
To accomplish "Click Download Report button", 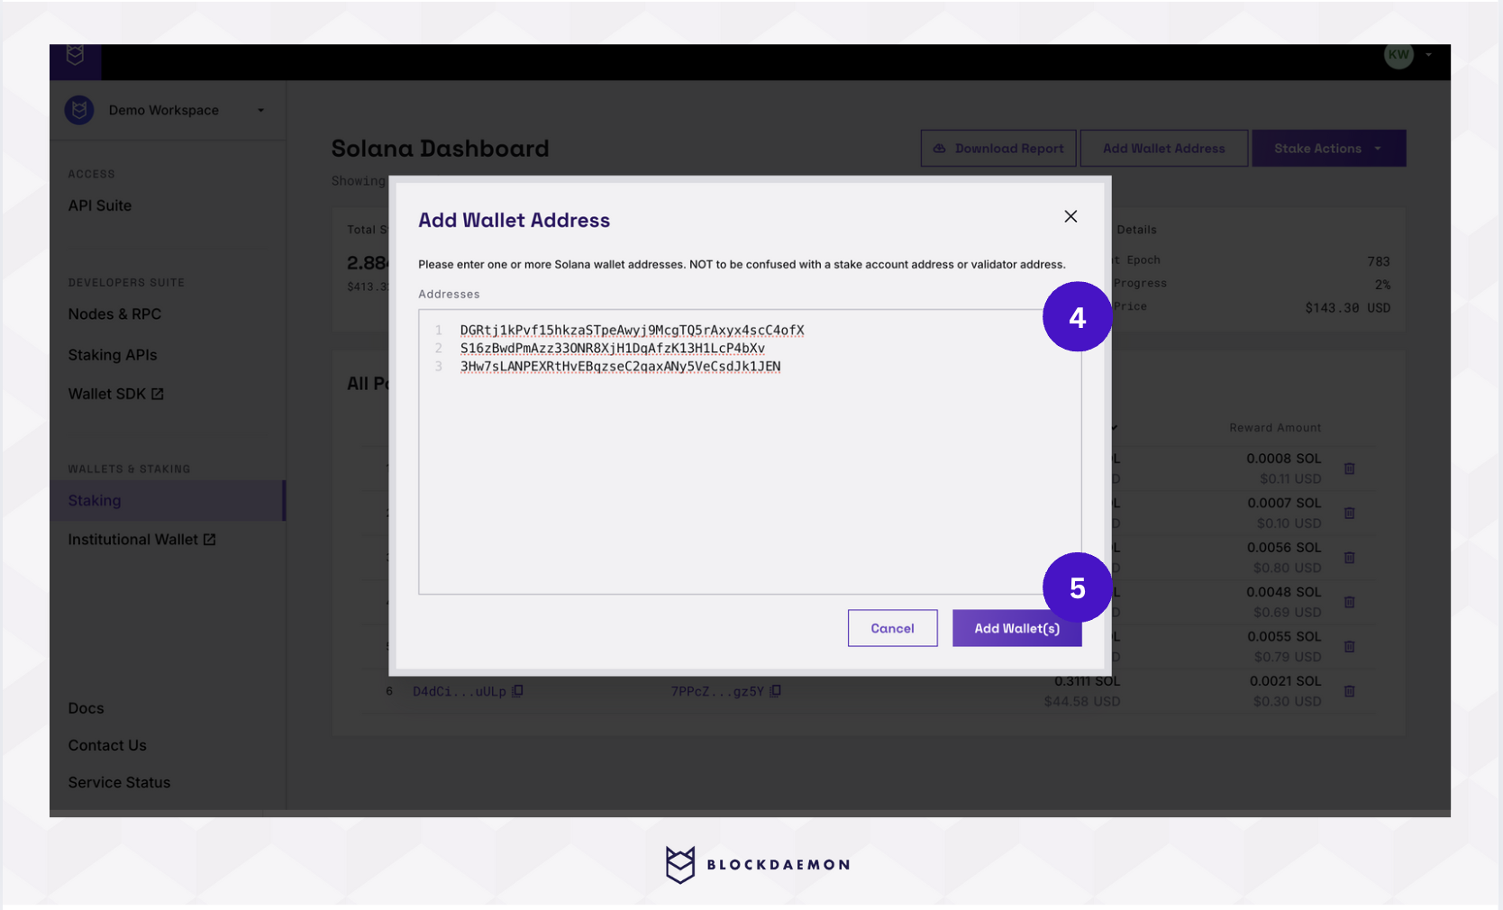I will (997, 148).
